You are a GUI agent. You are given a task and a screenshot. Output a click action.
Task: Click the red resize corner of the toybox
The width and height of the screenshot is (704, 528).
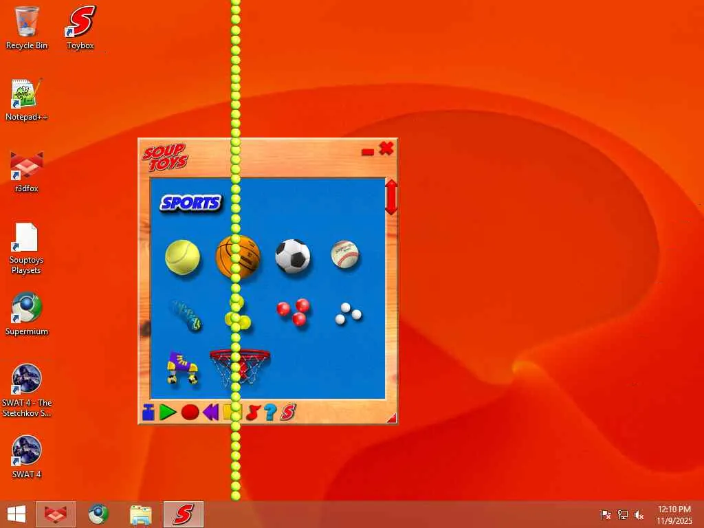point(392,419)
